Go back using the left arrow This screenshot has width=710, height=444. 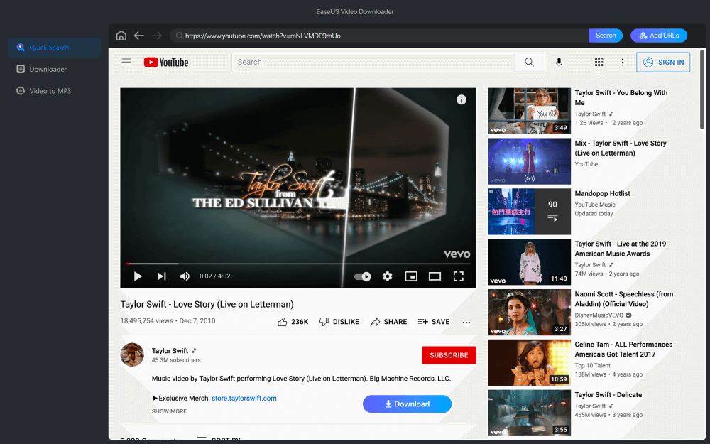139,36
